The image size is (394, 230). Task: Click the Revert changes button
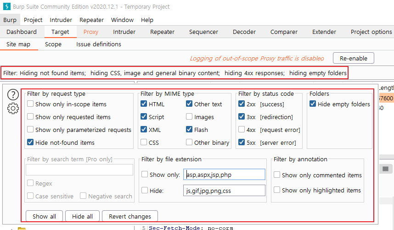coord(130,216)
